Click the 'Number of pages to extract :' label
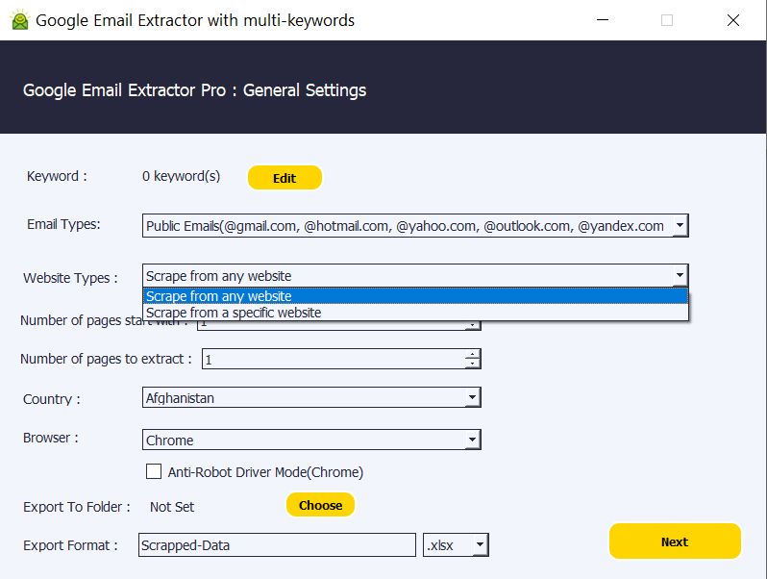Viewport: 767px width, 579px height. tap(106, 359)
